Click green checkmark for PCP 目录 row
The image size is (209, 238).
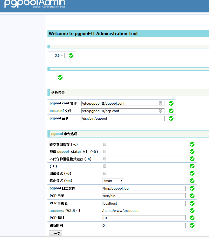tap(192, 196)
